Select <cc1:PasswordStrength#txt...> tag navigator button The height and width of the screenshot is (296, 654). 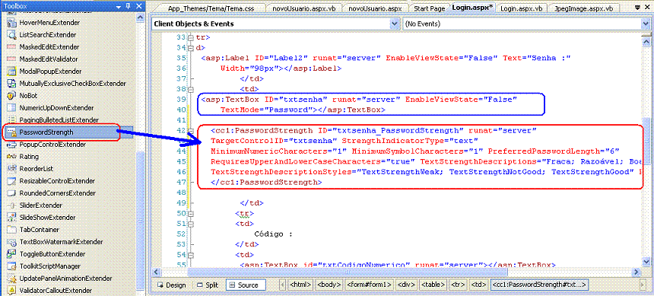[x=540, y=285]
